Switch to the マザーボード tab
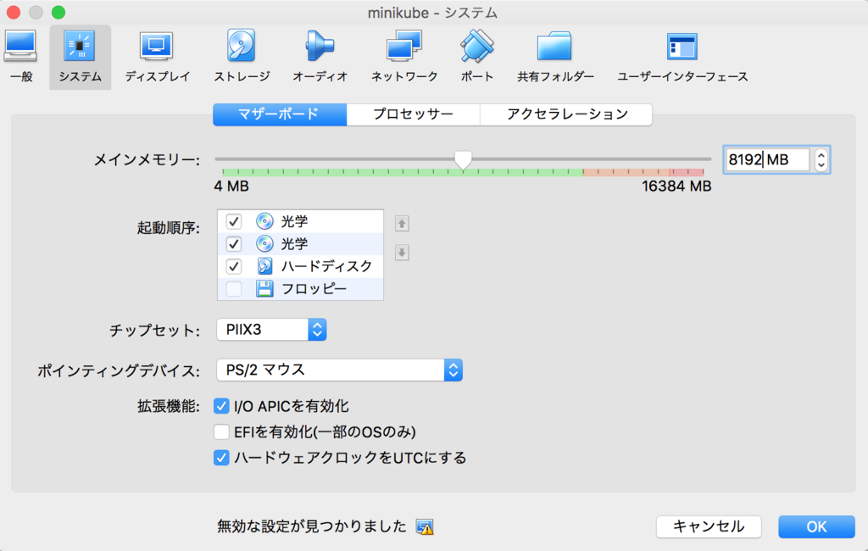This screenshot has width=868, height=551. [280, 114]
